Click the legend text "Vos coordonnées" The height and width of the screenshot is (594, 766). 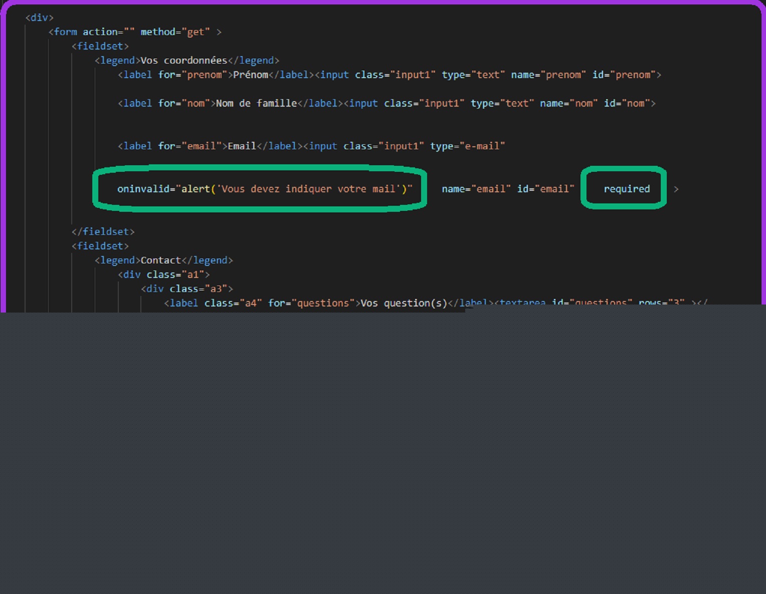tap(183, 61)
